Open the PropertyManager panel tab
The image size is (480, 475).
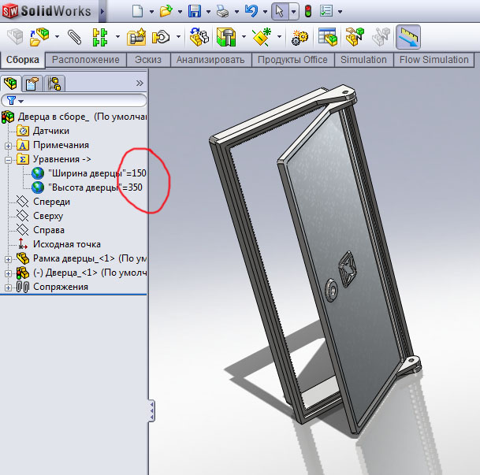pos(32,83)
